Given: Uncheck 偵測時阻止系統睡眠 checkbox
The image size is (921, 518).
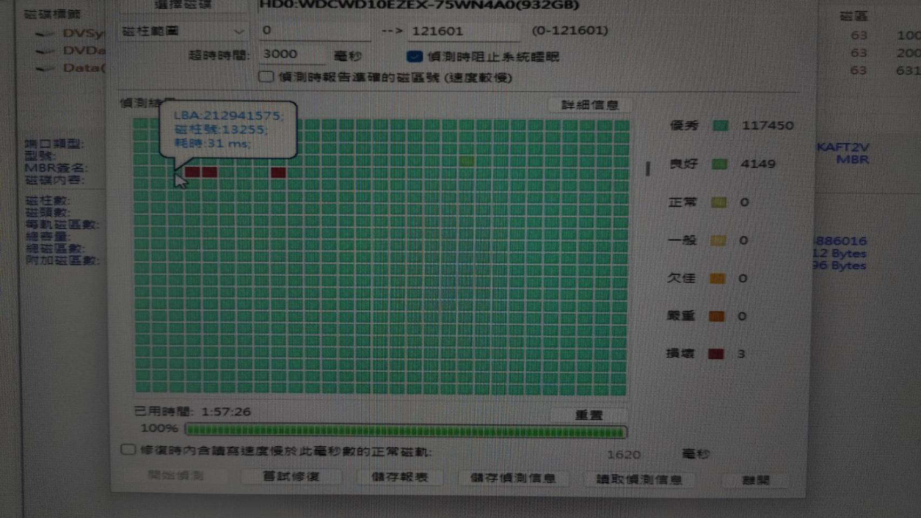Looking at the screenshot, I should [414, 57].
